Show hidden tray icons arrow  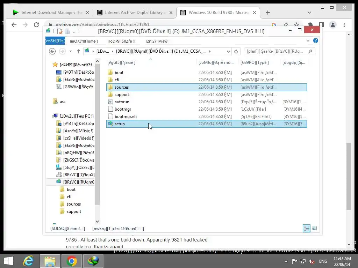(x=286, y=261)
